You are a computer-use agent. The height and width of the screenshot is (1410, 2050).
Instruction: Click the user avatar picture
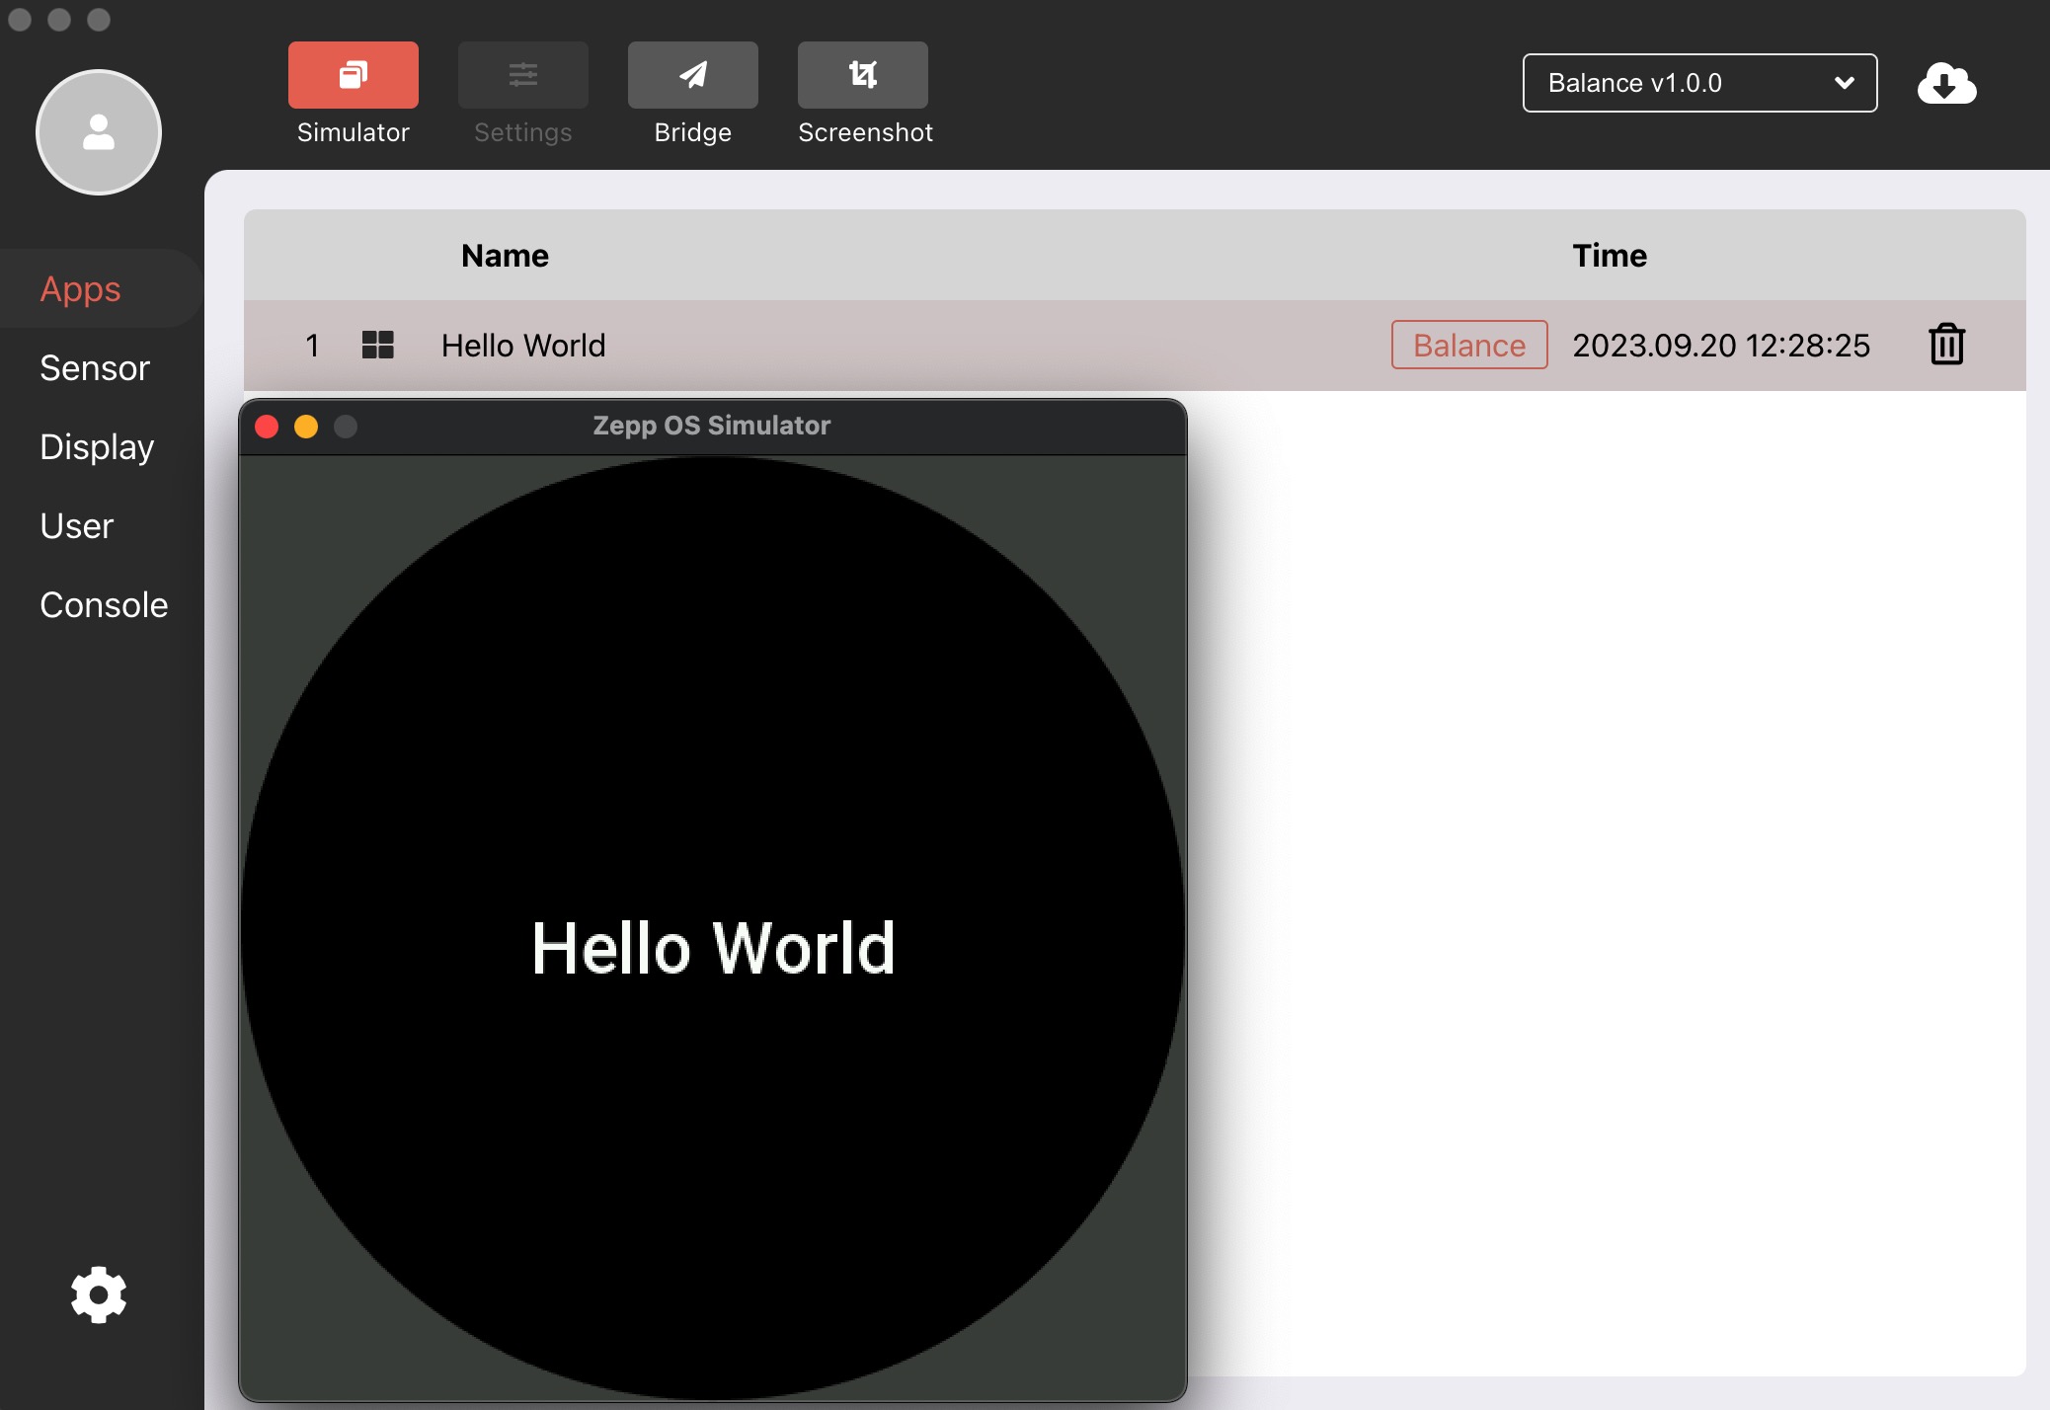point(98,131)
